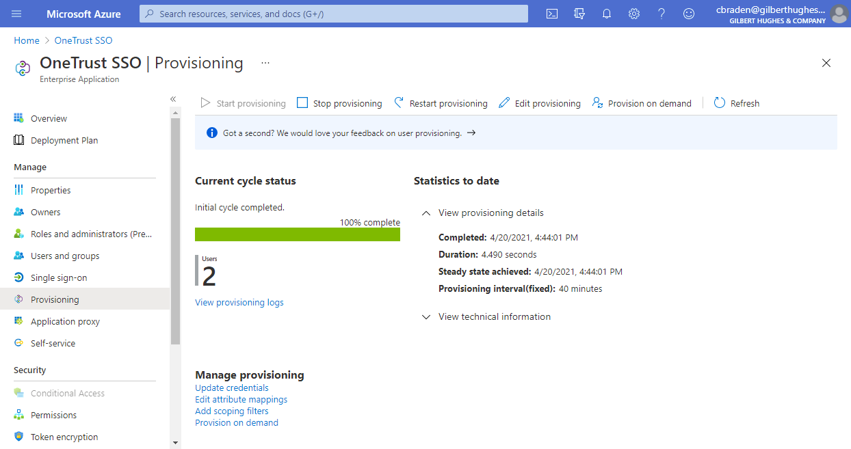
Task: Click the green 100% complete progress bar
Action: coord(298,234)
